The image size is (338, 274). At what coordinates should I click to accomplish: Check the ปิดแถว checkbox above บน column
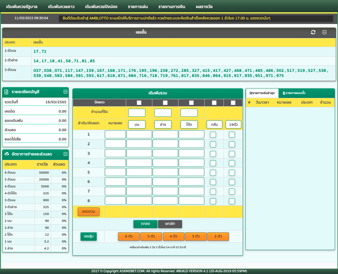(x=139, y=103)
